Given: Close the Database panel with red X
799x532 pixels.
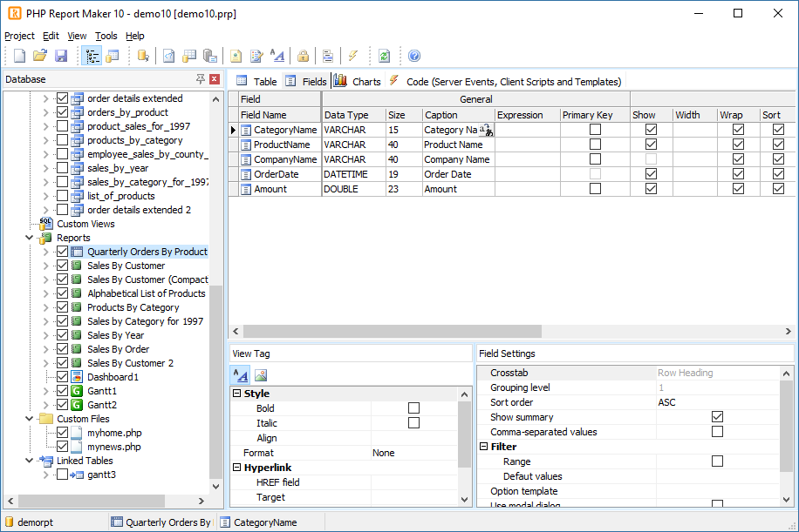Looking at the screenshot, I should coord(215,79).
